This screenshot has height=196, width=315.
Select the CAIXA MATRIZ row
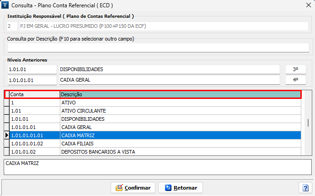tap(180, 135)
